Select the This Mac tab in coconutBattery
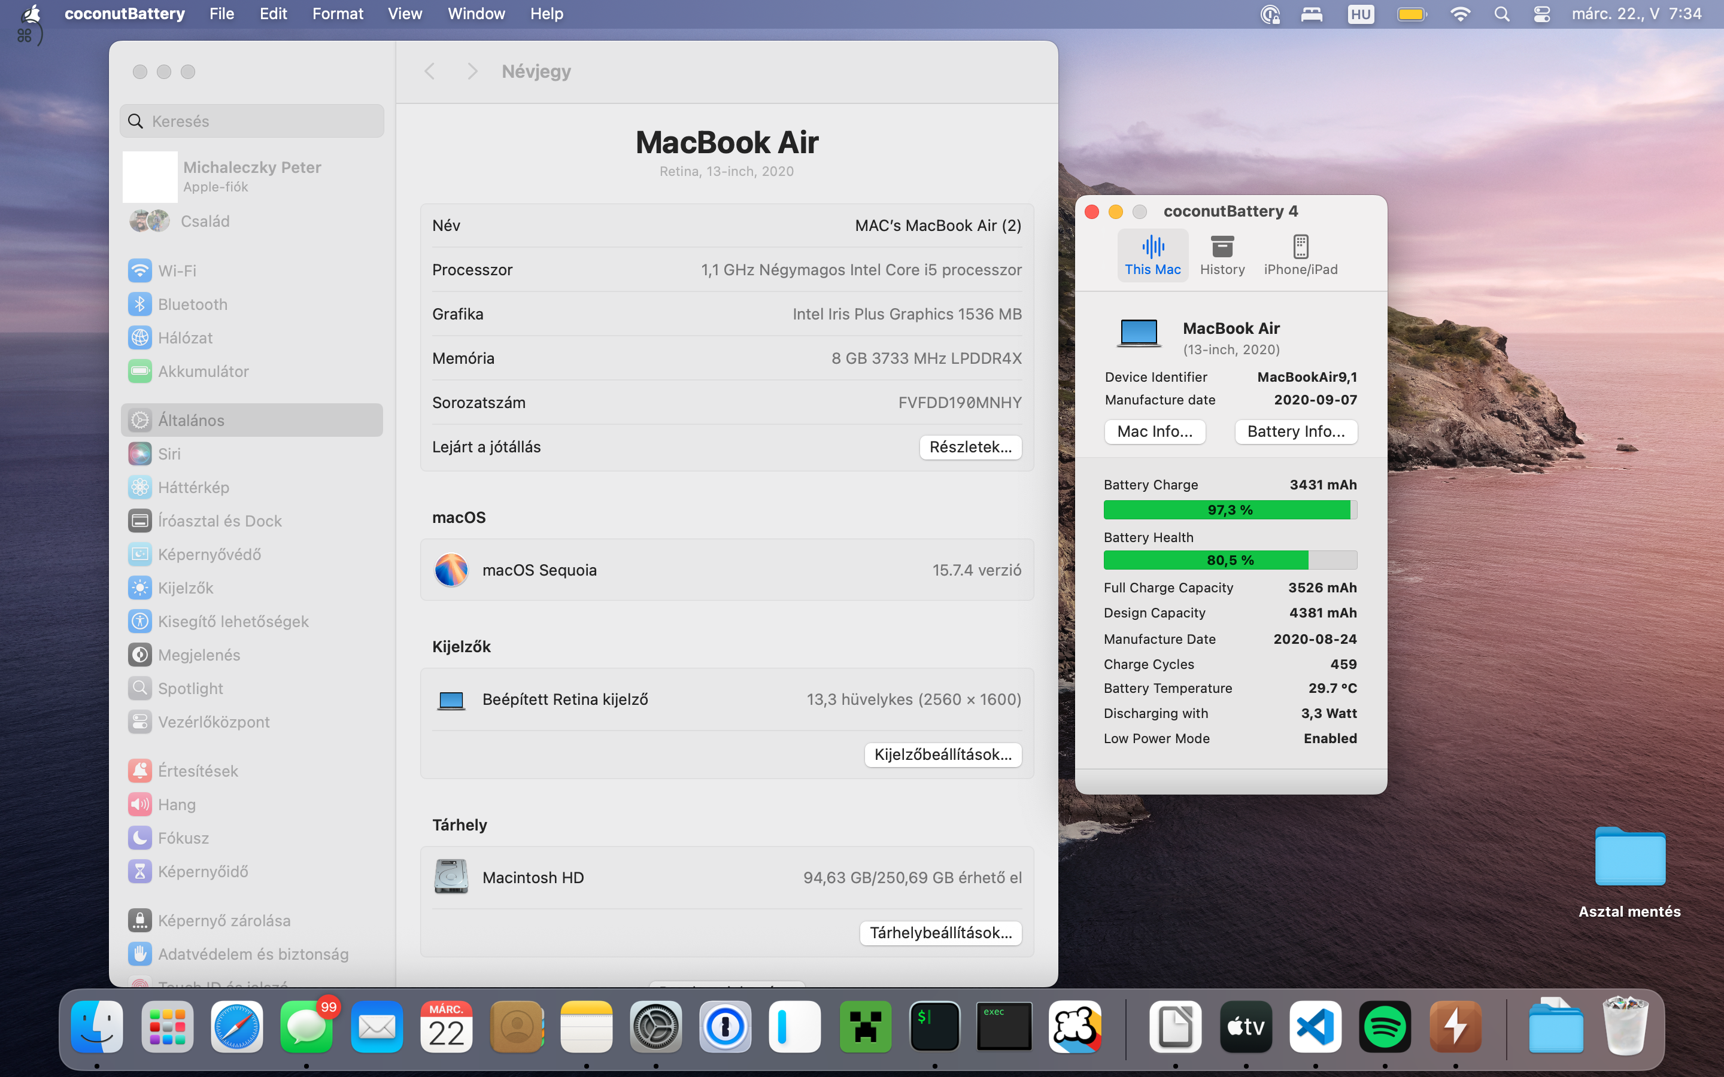Screen dimensions: 1724x1077 pyautogui.click(x=1153, y=254)
